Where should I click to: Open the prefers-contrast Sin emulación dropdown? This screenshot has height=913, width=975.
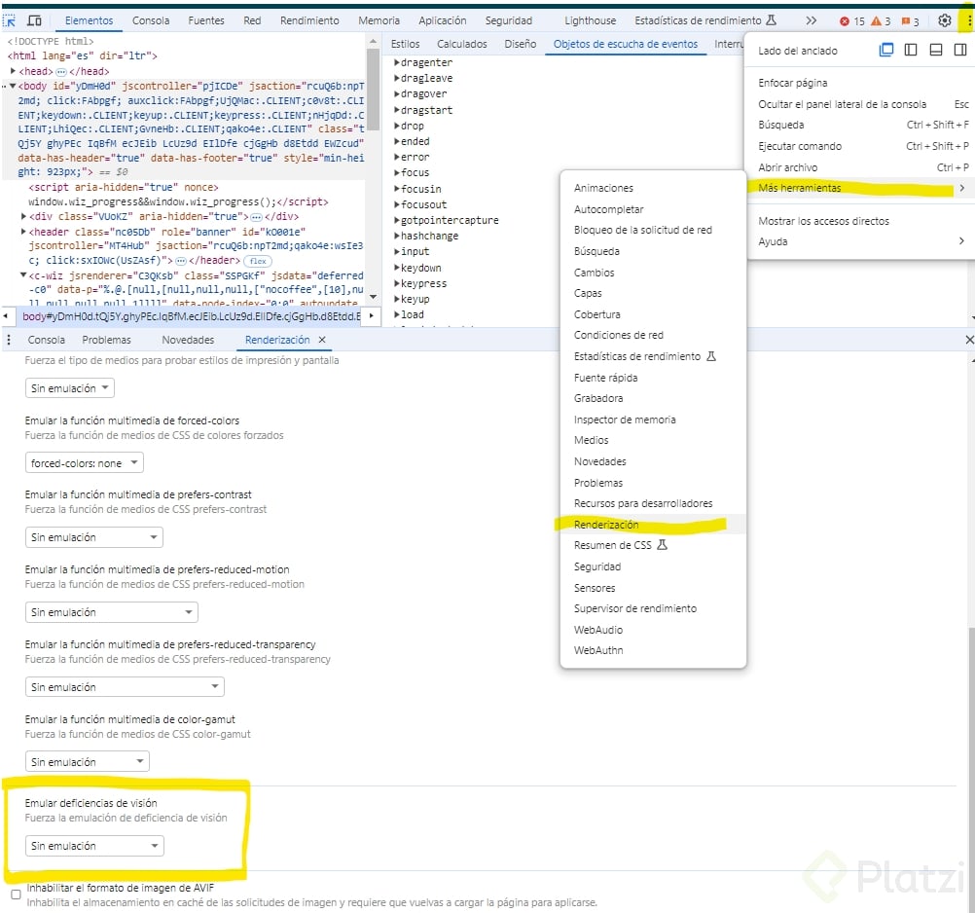click(93, 537)
